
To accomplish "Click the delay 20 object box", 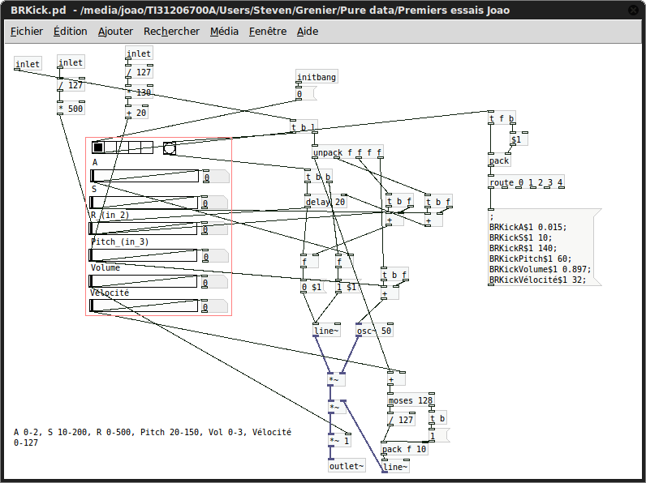I will click(x=325, y=202).
